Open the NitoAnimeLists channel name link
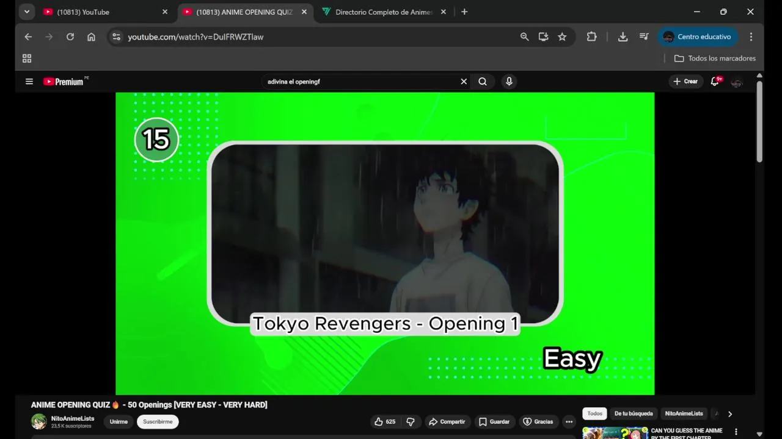The width and height of the screenshot is (782, 439). point(73,418)
